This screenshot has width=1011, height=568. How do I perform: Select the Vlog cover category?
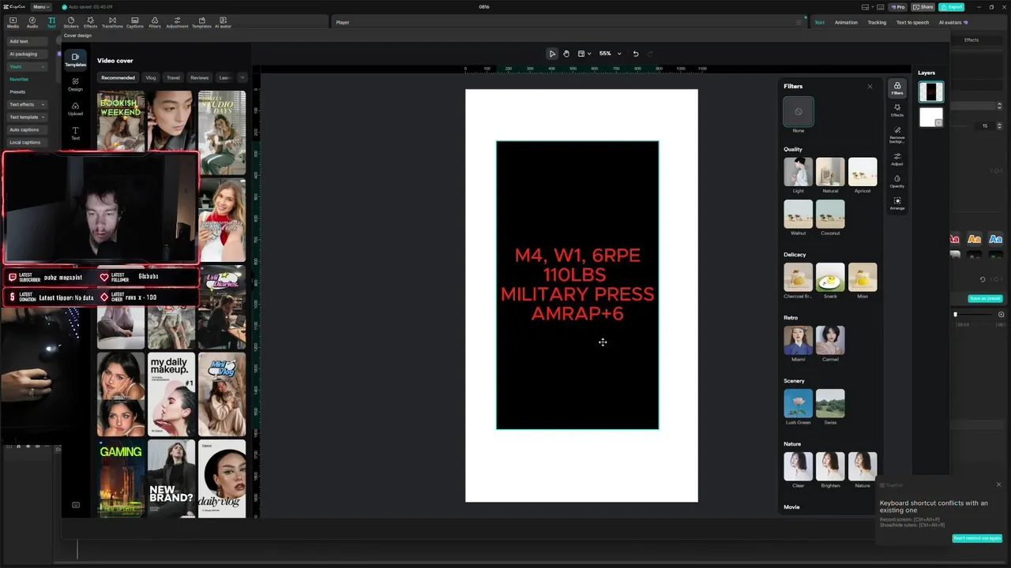[150, 77]
